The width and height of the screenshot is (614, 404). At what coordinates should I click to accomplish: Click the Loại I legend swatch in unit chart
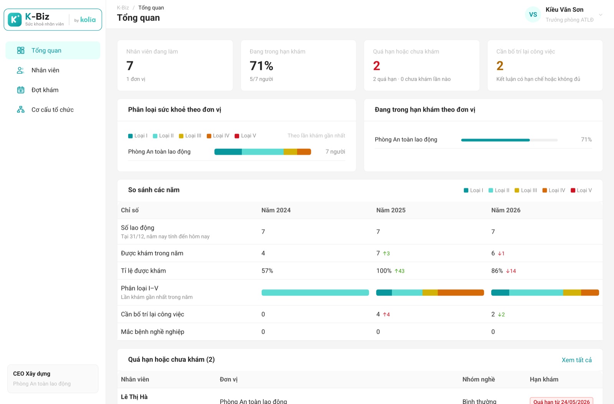[x=130, y=136]
